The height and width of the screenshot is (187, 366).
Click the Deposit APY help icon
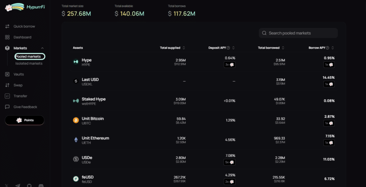[x=228, y=48]
